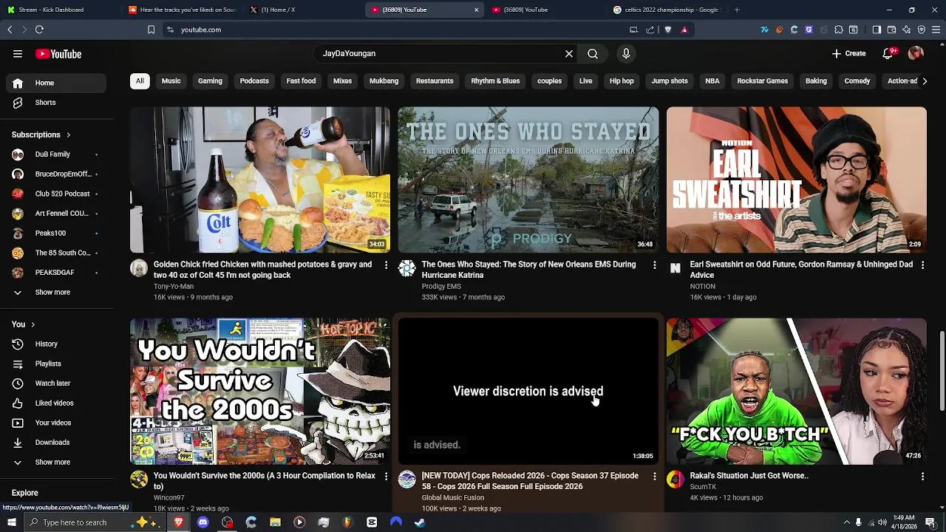Select the Gaming filter chip
Screen dimensions: 946x532
(210, 81)
